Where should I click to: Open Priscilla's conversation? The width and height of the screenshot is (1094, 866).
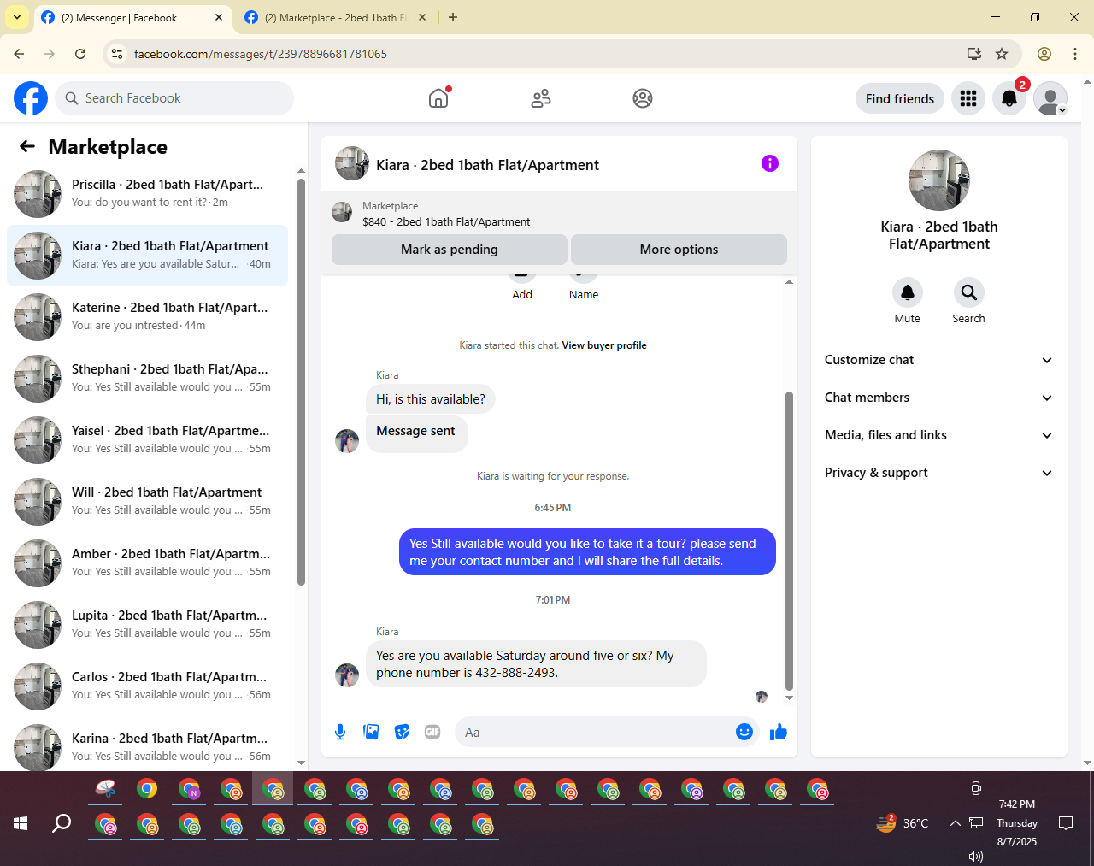(147, 194)
